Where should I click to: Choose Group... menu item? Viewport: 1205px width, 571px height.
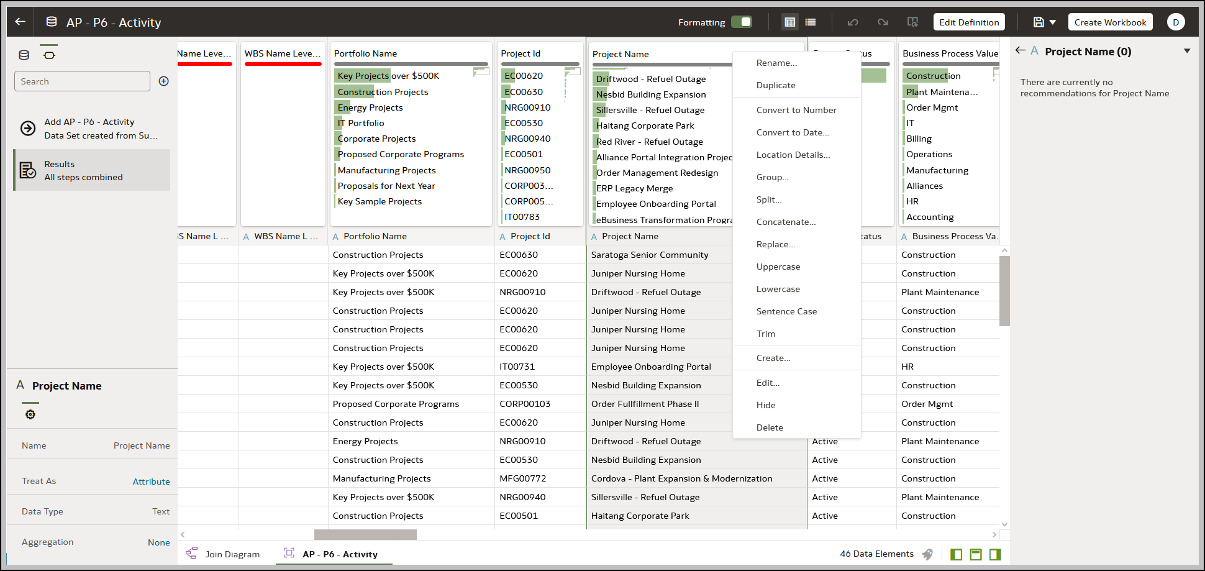796,177
